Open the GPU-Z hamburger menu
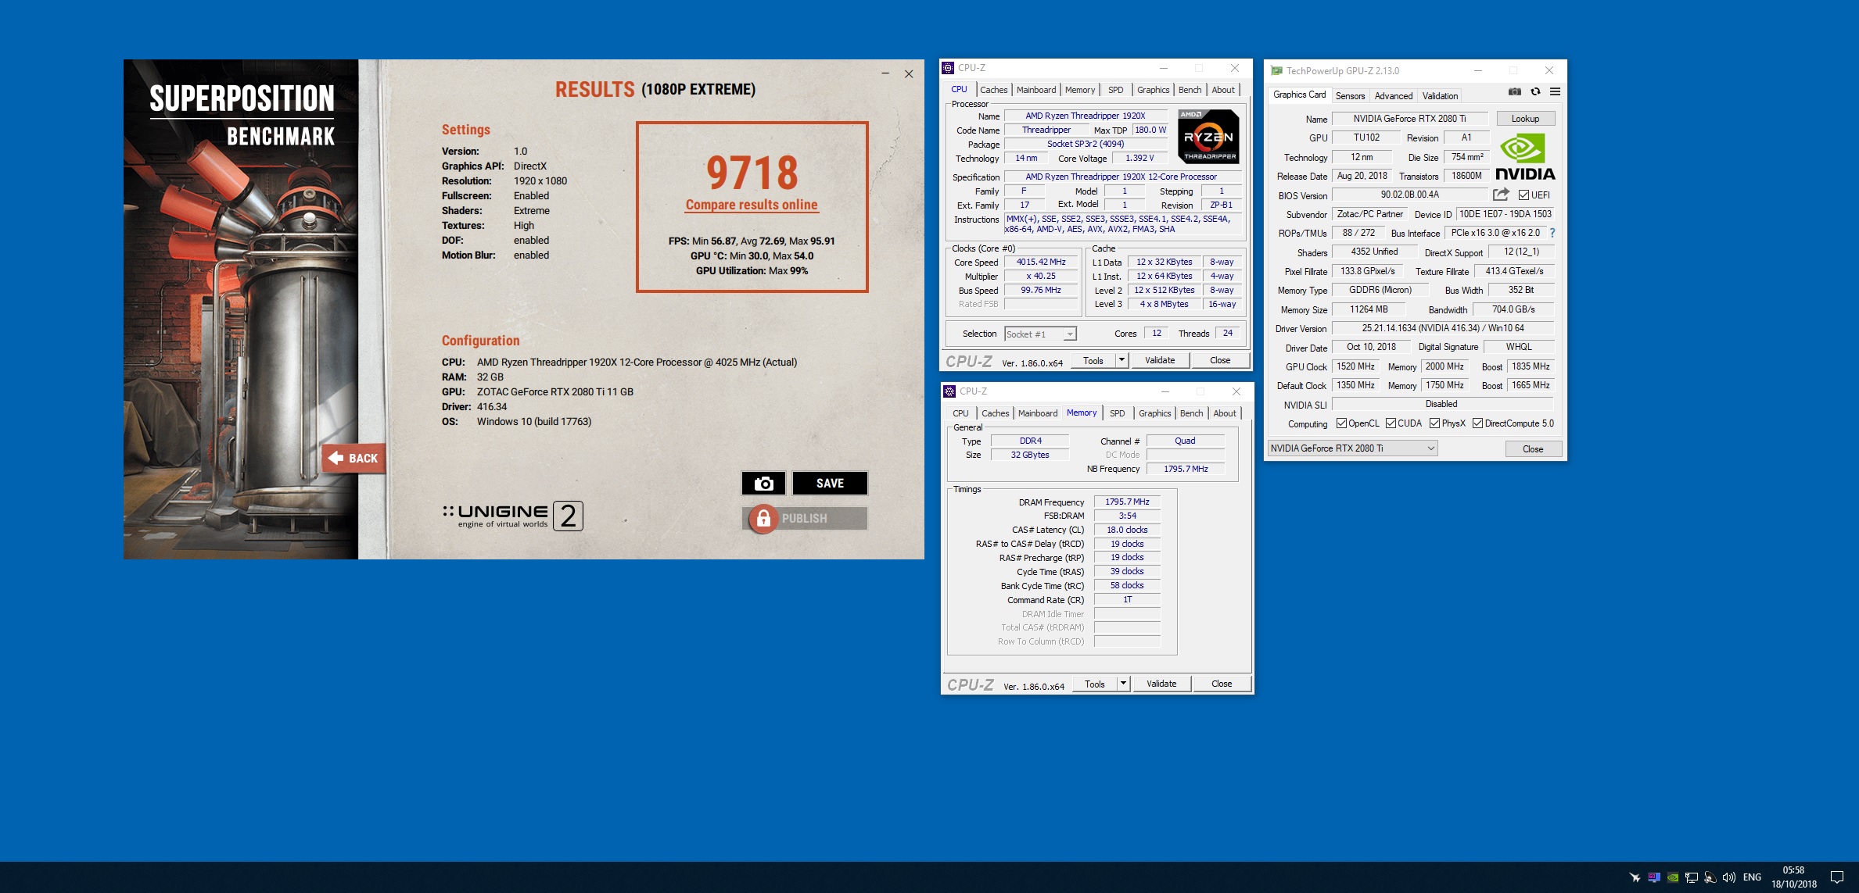The height and width of the screenshot is (893, 1859). point(1555,91)
